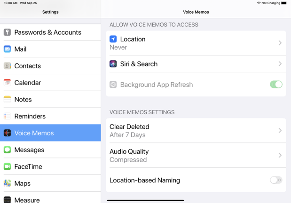
Task: Toggle the Background App Refresh switch
Action: pos(276,85)
